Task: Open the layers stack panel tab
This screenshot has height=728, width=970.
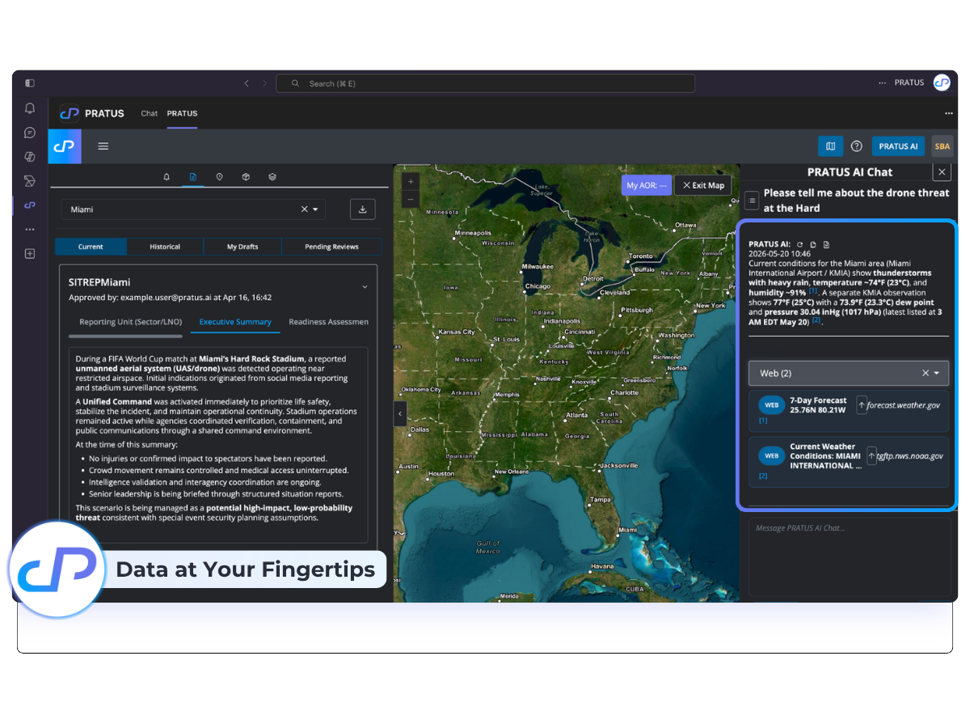Action: [x=272, y=176]
